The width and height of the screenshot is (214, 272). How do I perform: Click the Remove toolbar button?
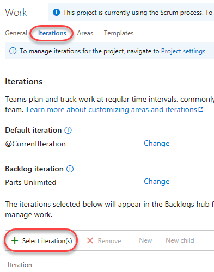[104, 240]
